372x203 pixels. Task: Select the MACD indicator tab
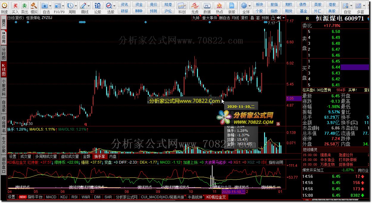(51, 197)
